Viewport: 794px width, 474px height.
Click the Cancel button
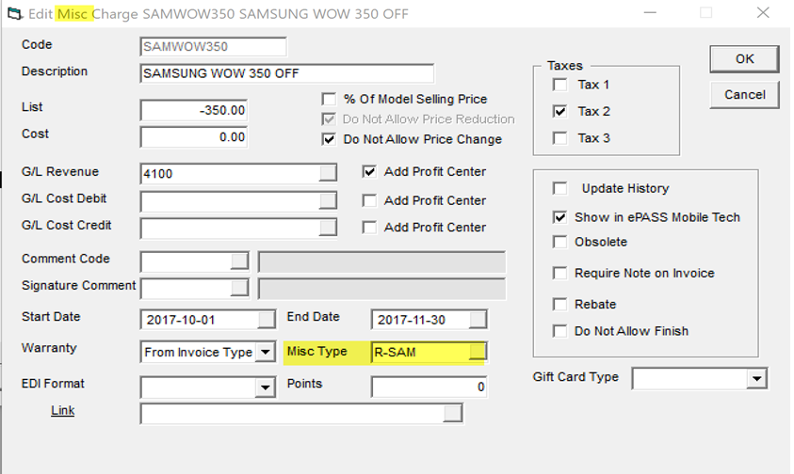(744, 94)
